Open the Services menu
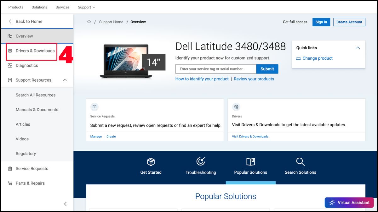Screen dimensions: 378x212 point(62,7)
